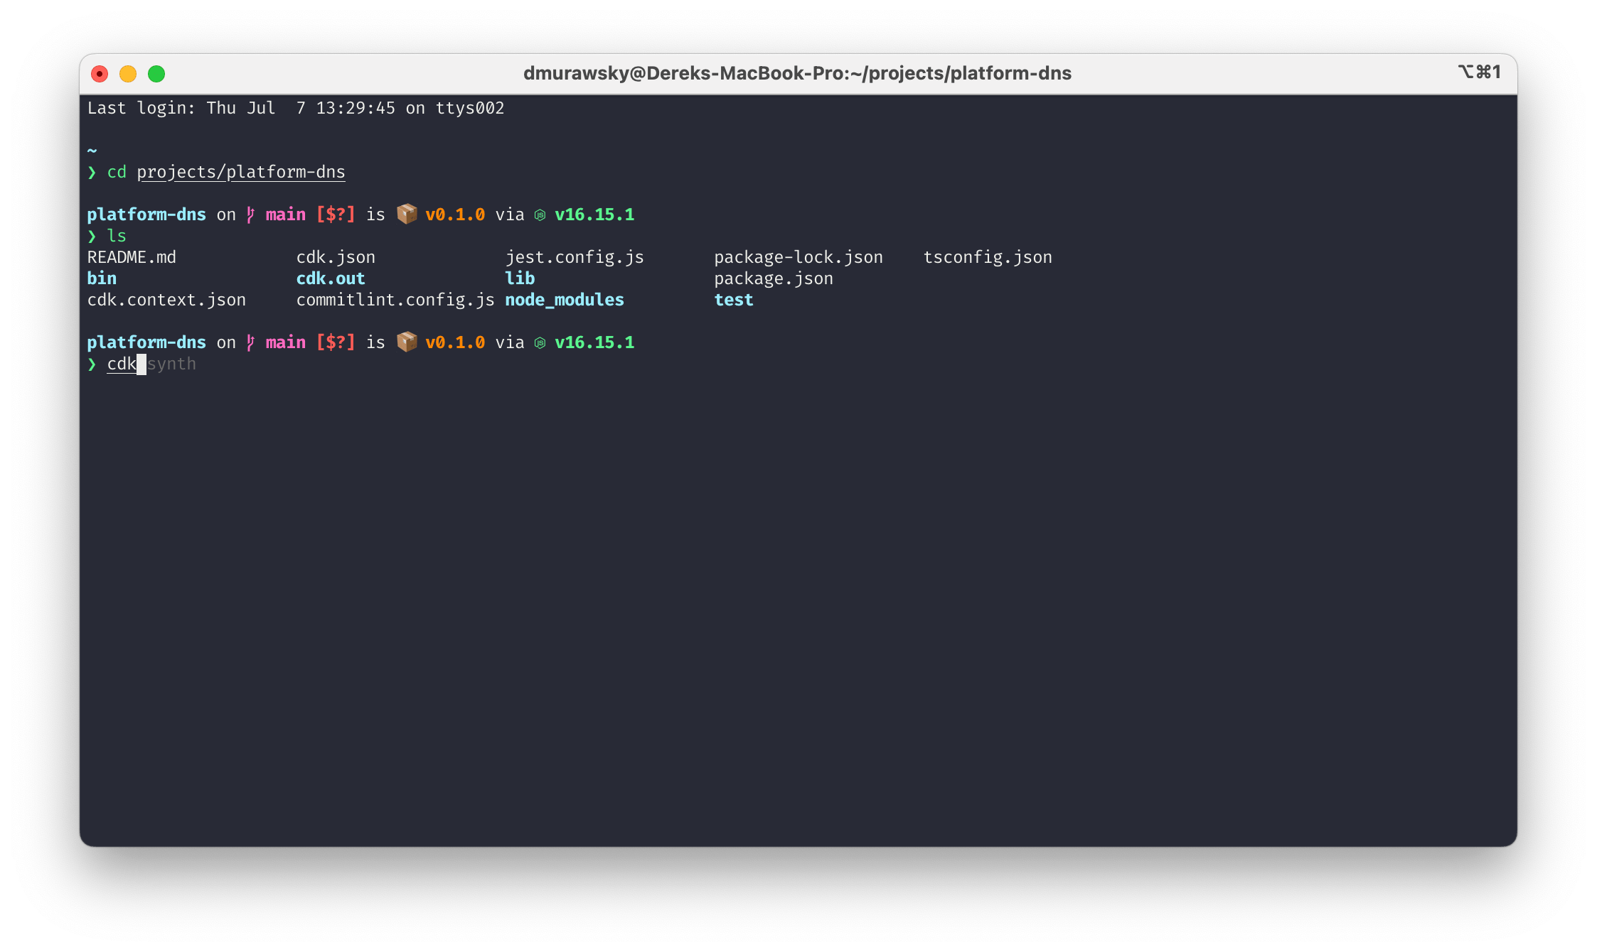The image size is (1597, 952).
Task: Click the package box icon showing v0.1.0
Action: 407,214
